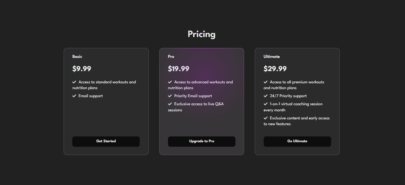Select the Pro plan title
405x185 pixels.
[x=171, y=57]
